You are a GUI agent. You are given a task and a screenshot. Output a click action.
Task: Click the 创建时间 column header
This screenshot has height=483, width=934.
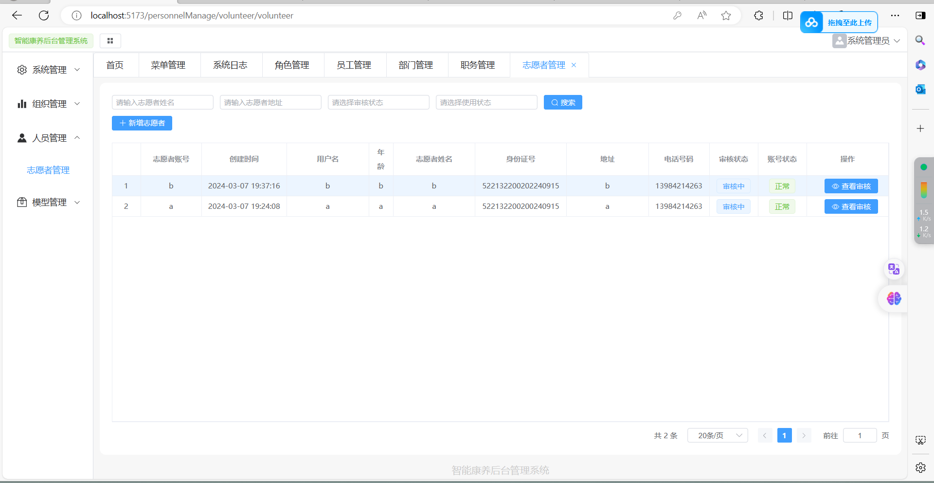244,159
